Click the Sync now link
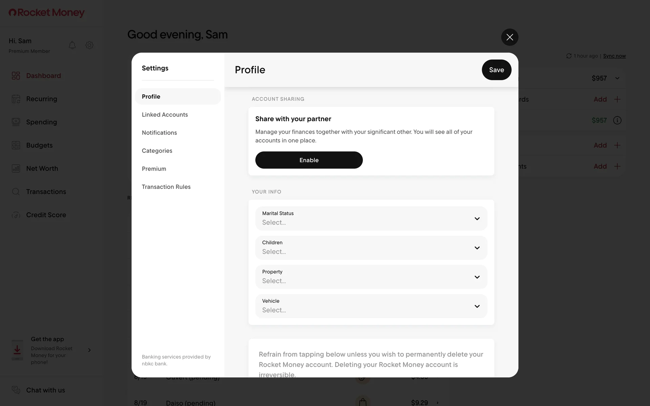Screen dimensions: 650x406 point(614,56)
